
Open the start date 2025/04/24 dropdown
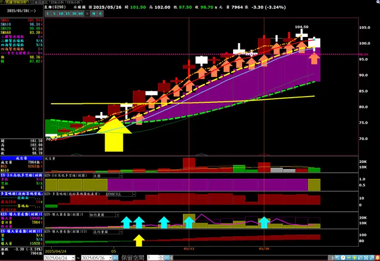click(x=73, y=257)
